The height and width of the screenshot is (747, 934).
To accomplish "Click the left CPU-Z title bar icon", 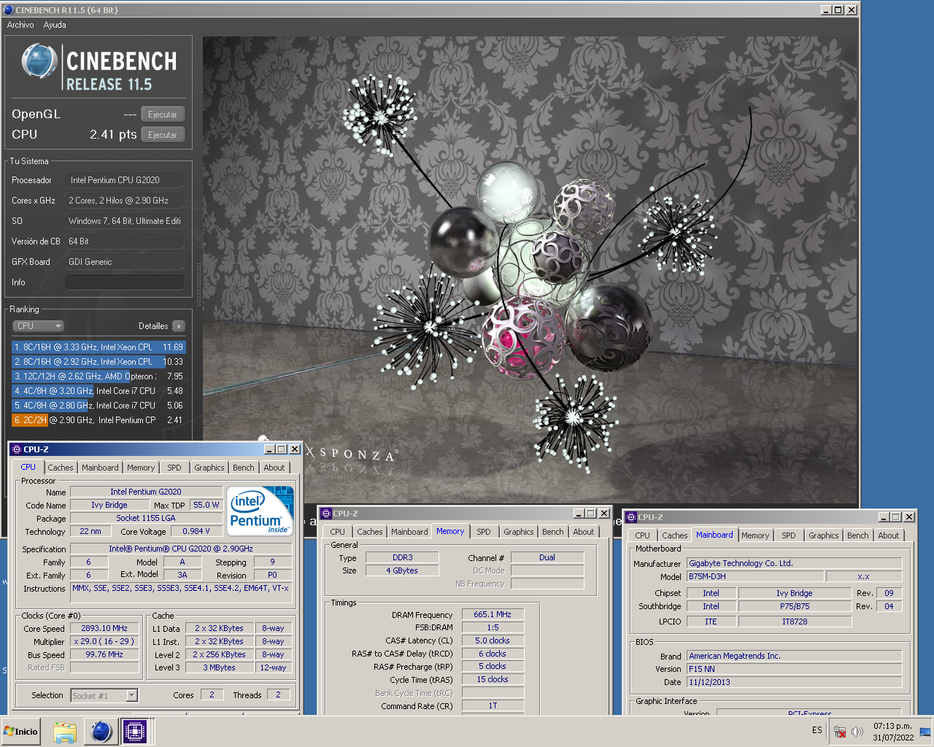I will (16, 449).
